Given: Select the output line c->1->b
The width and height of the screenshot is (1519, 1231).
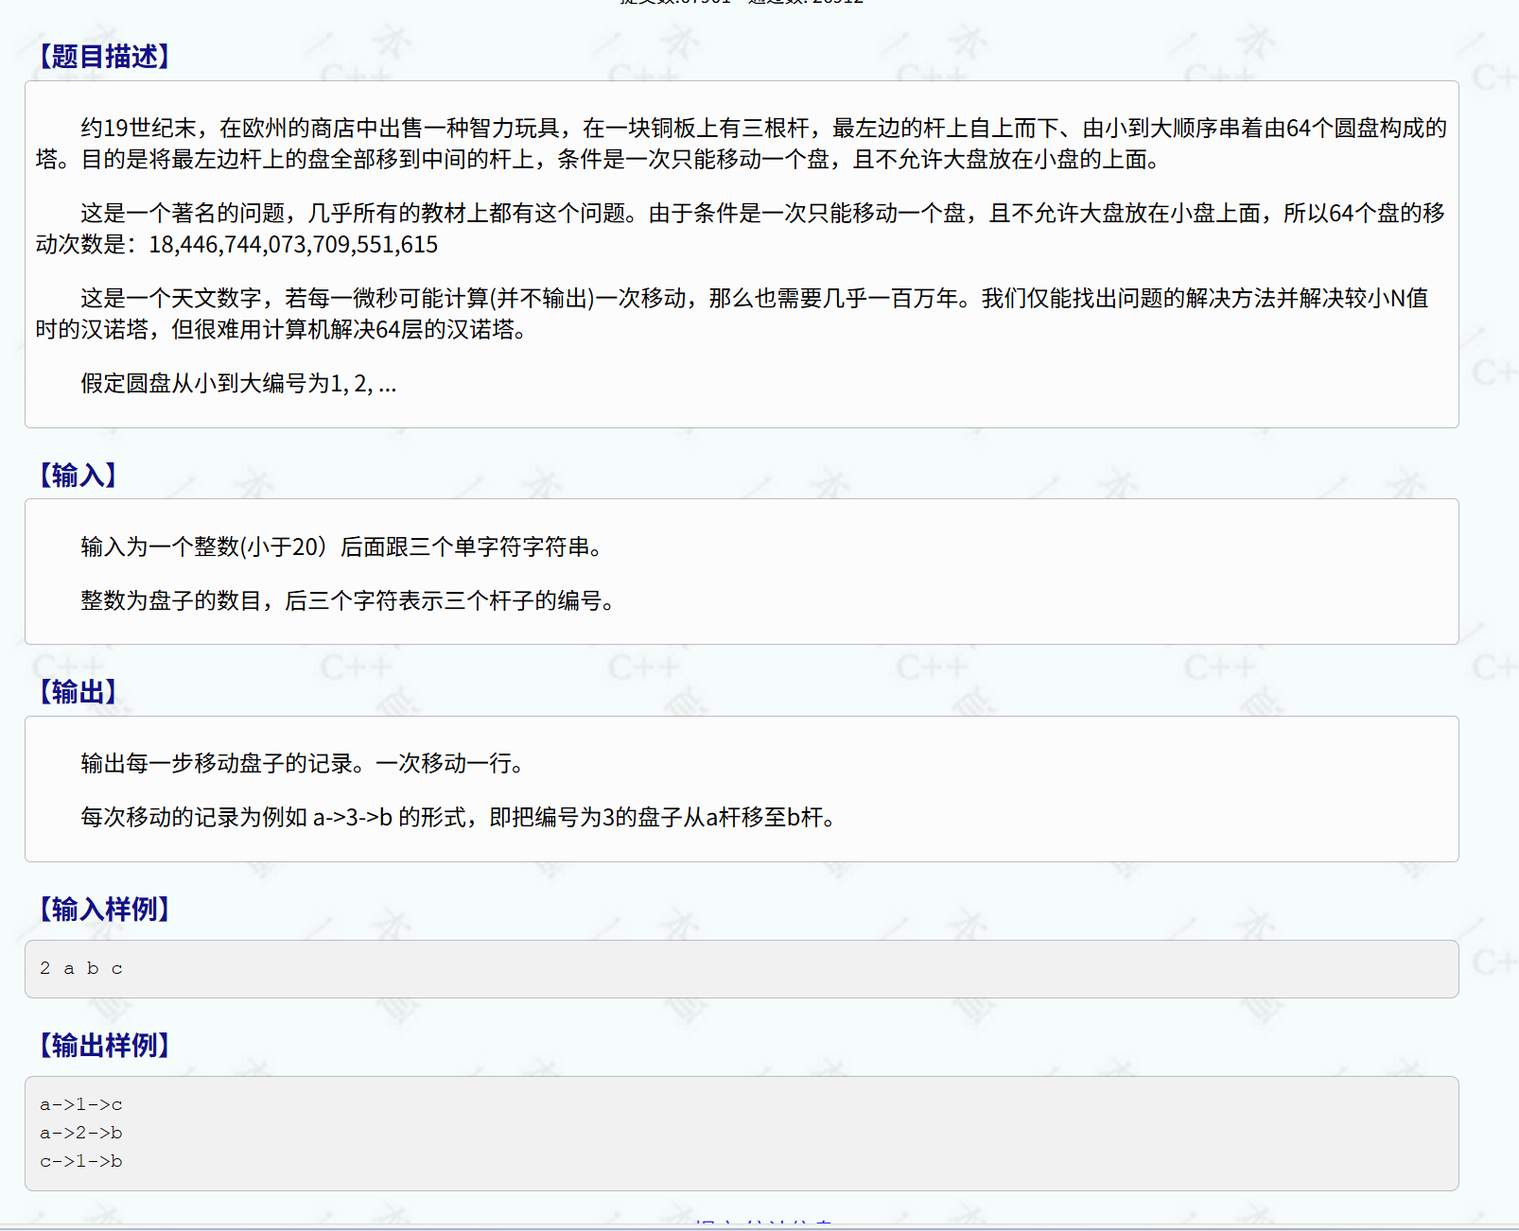Looking at the screenshot, I should click(x=81, y=1161).
